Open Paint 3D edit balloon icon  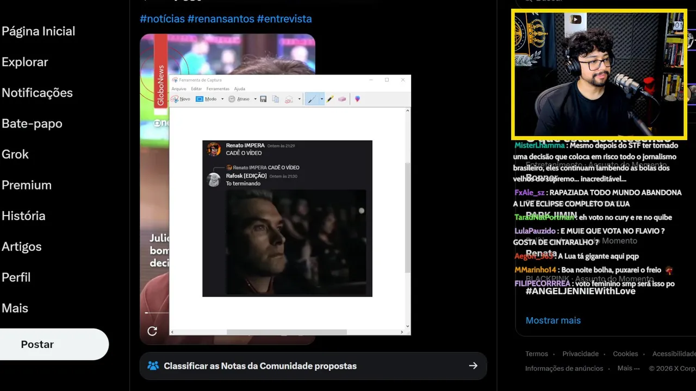[x=357, y=99]
